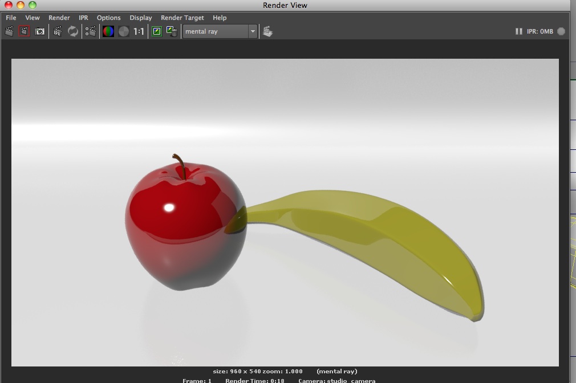Start IPR render with the IPR clapperboard
The width and height of the screenshot is (576, 383).
[x=58, y=31]
